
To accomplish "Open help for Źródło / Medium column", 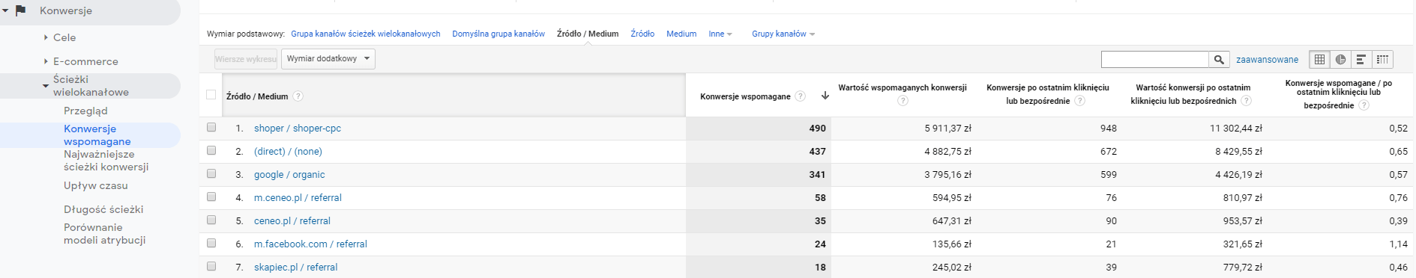I will point(298,96).
